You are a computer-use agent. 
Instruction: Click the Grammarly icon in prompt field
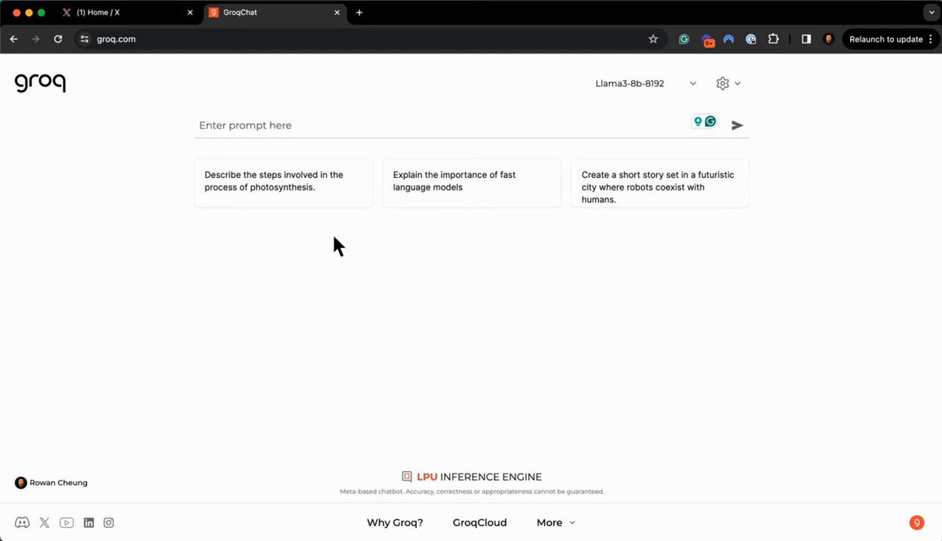click(710, 122)
